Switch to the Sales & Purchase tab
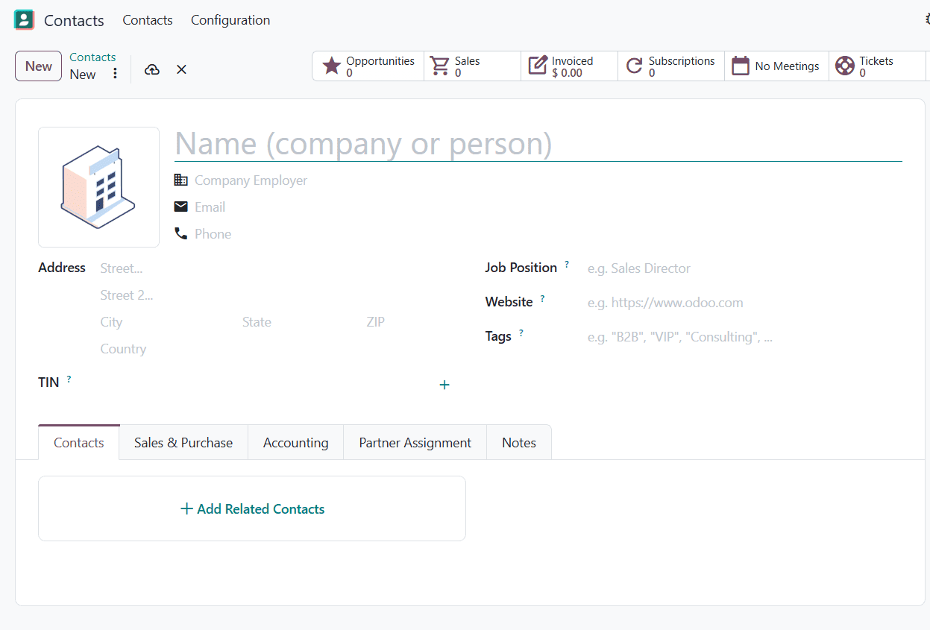930x630 pixels. 183,442
